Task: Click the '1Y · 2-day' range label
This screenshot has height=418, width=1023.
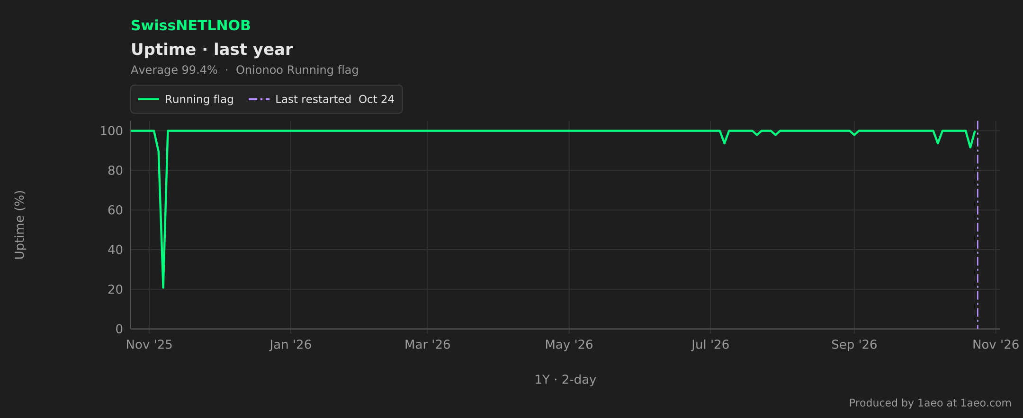Action: pyautogui.click(x=565, y=380)
